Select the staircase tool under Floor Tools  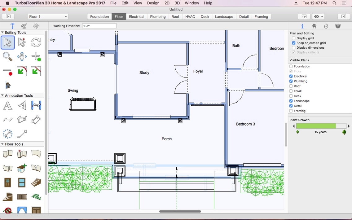click(36, 183)
